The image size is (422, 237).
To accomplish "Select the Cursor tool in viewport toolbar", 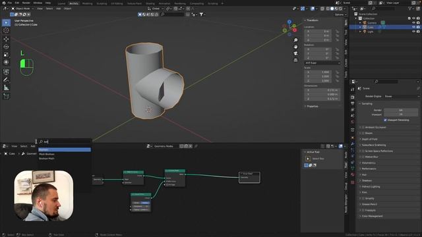I will (6, 30).
